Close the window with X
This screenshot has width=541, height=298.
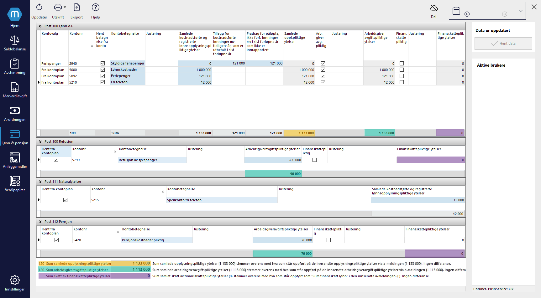[534, 7]
